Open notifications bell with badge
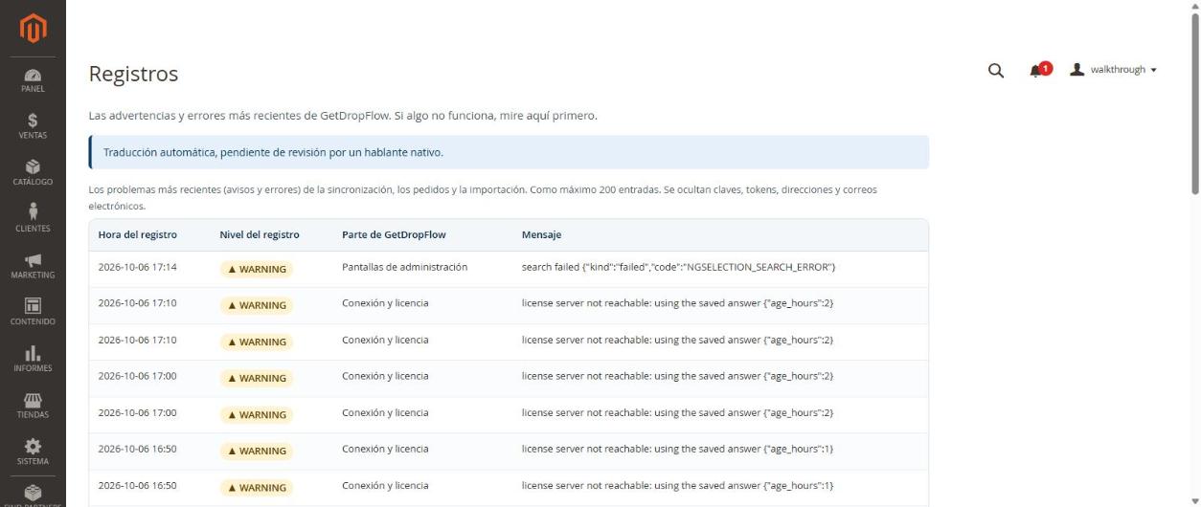 [1040, 70]
